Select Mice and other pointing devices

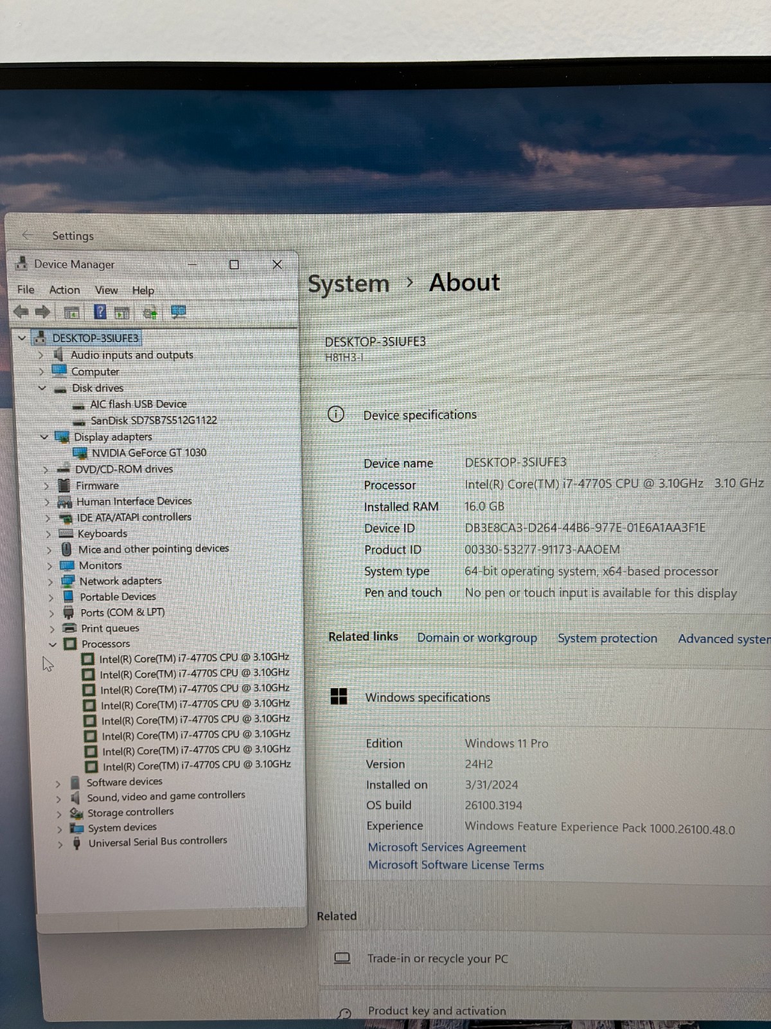(154, 549)
